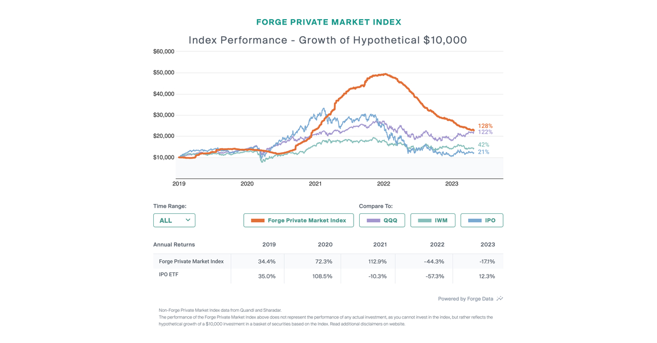Image resolution: width=657 pixels, height=343 pixels.
Task: Select the 2021 column header in Annual Returns
Action: 379,245
